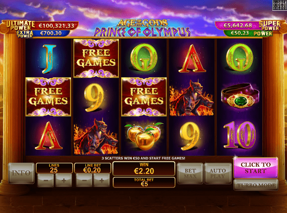Screen dimensions: 287x213
Task: Click the Ultimate Power jackpot amount
Action: [x=56, y=26]
